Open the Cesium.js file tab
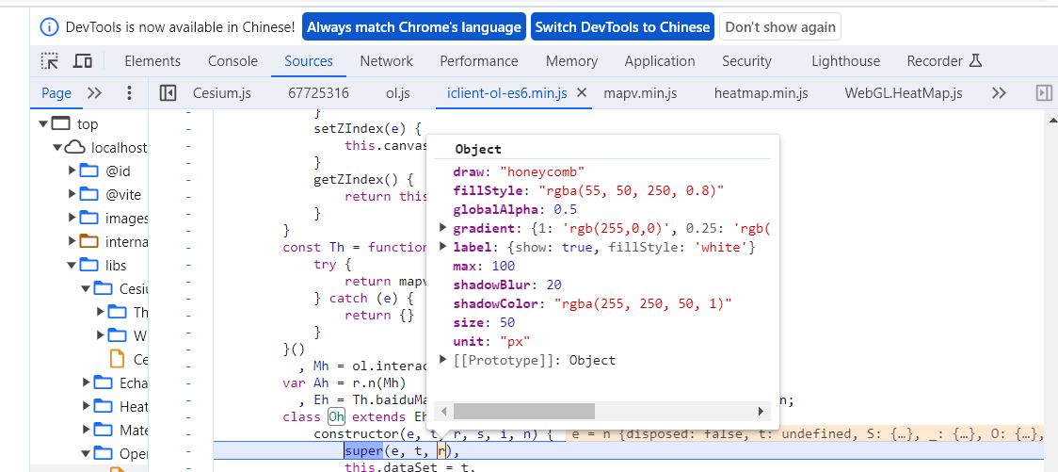The image size is (1058, 472). [x=222, y=93]
